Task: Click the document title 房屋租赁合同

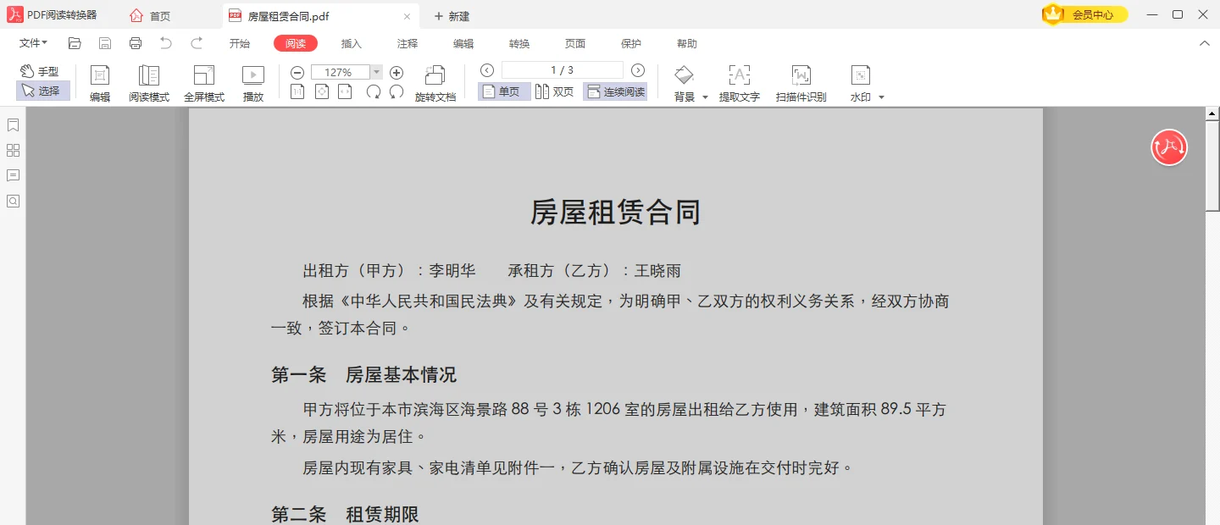Action: coord(616,212)
